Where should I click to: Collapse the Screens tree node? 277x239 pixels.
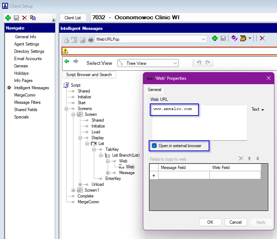coord(67,109)
